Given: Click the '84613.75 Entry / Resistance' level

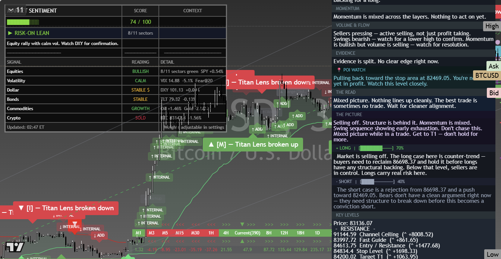Looking at the screenshot, I should [387, 246].
